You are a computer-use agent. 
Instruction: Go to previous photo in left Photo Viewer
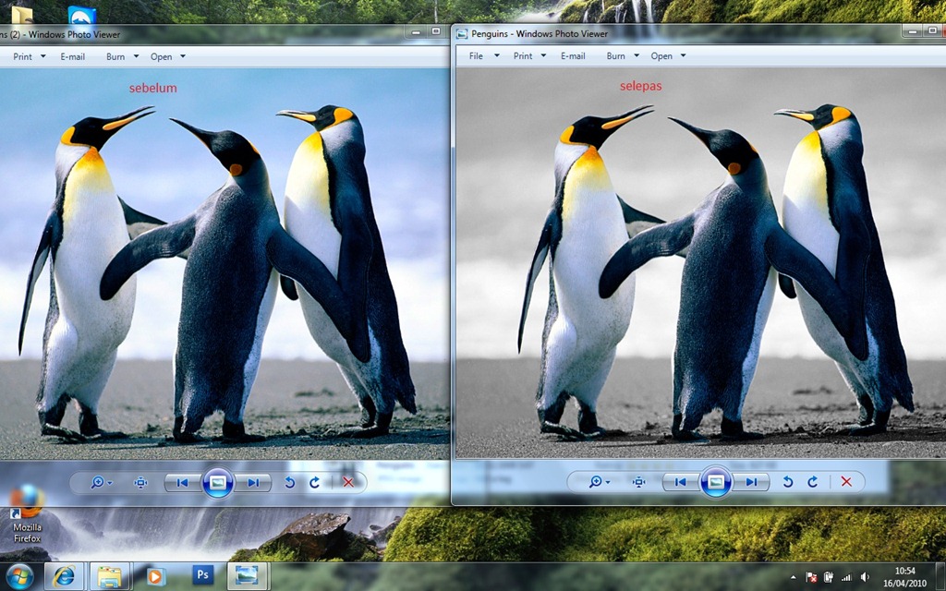click(182, 482)
